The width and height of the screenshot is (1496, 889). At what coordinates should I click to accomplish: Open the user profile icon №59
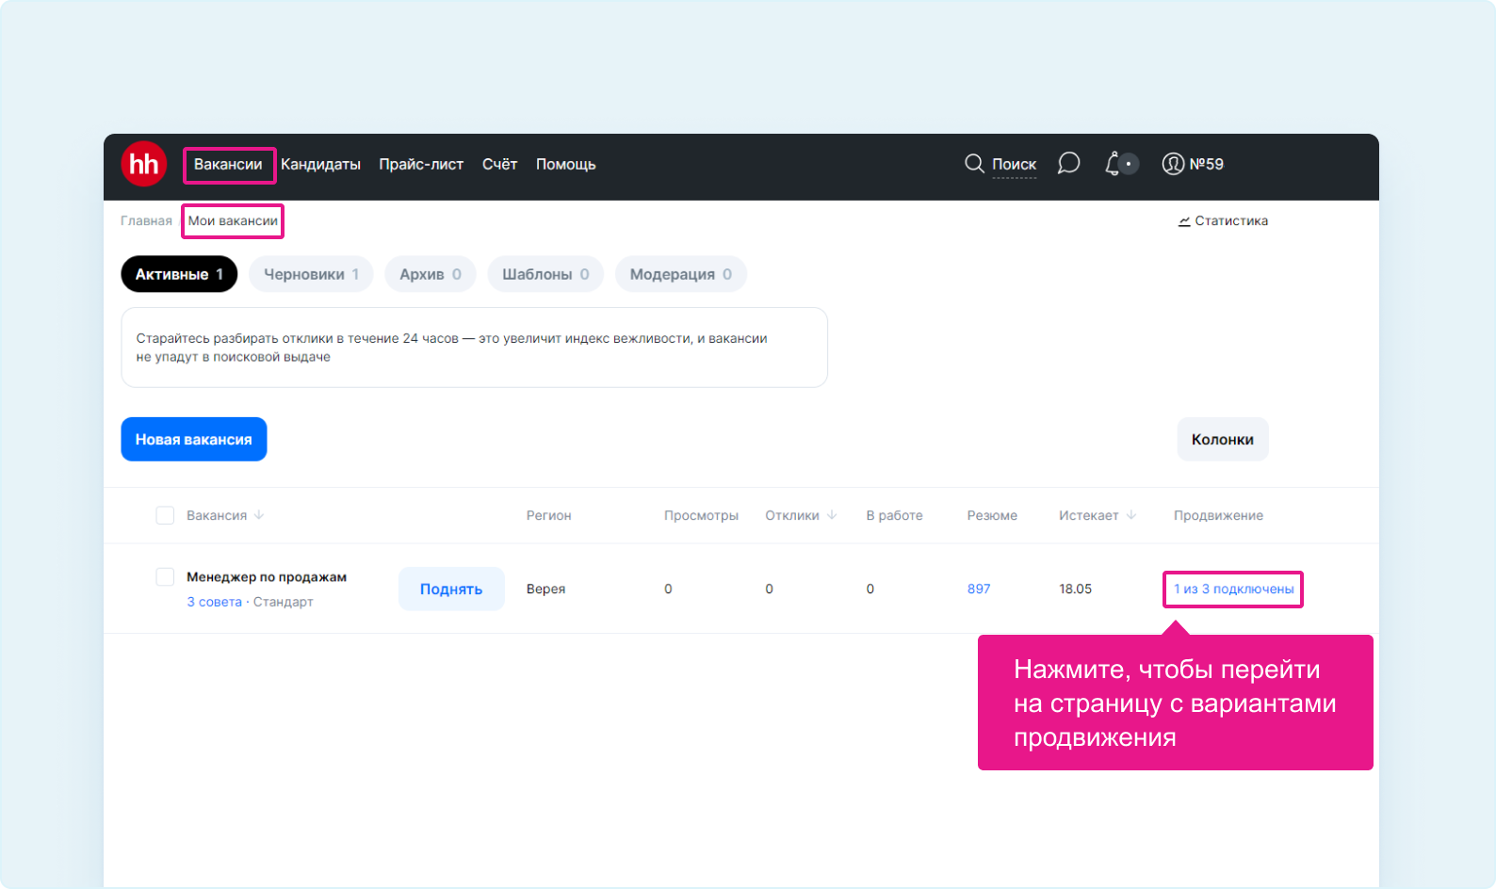[x=1173, y=164]
